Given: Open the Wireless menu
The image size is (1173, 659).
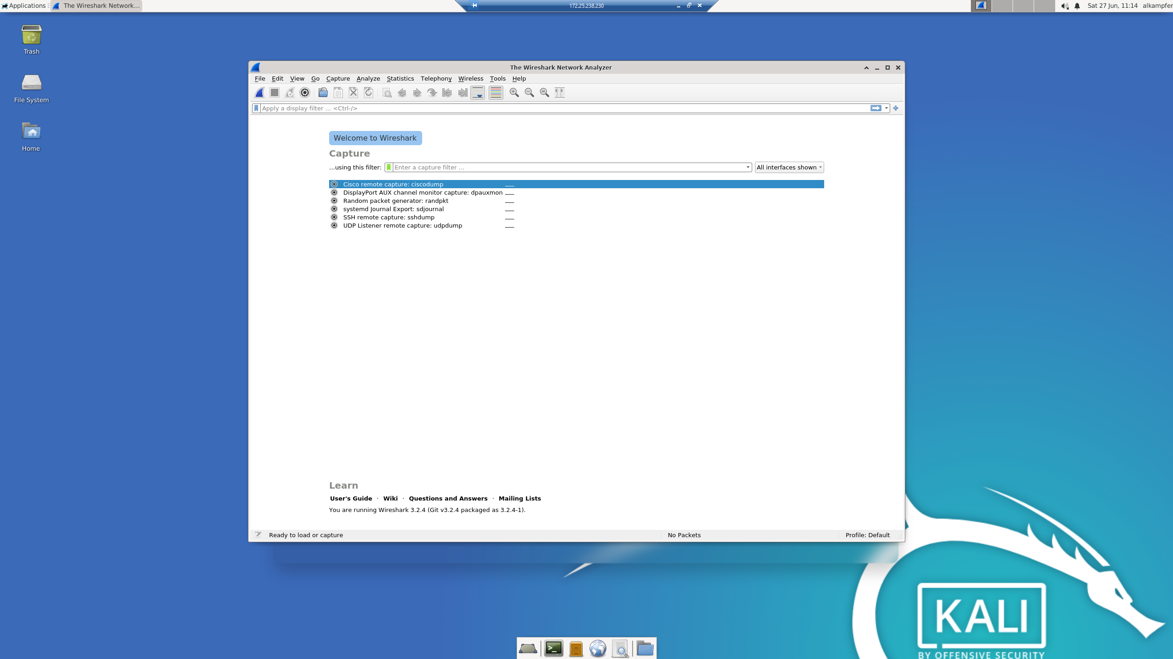Looking at the screenshot, I should pyautogui.click(x=471, y=79).
